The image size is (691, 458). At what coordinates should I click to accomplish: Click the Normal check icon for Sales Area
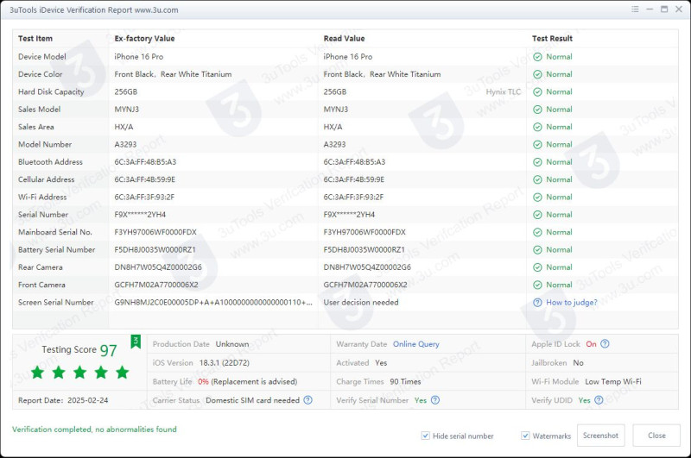(x=537, y=127)
